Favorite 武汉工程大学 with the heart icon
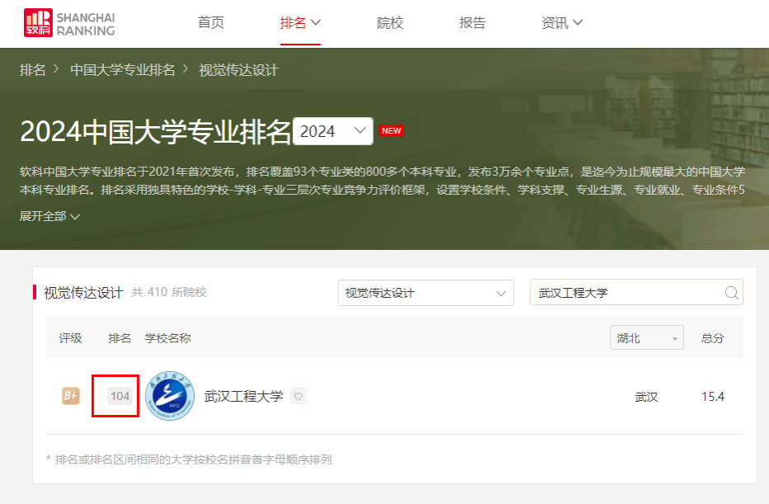Screen dimensions: 769x504 point(299,397)
